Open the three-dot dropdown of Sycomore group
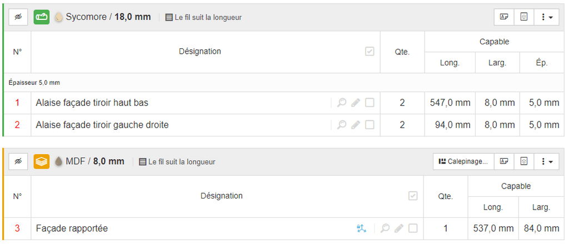 tap(547, 17)
